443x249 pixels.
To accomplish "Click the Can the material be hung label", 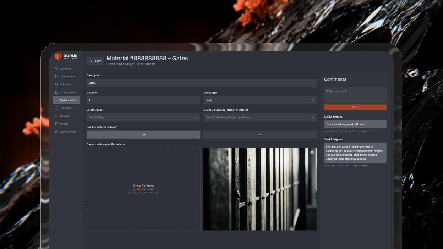I will point(102,127).
